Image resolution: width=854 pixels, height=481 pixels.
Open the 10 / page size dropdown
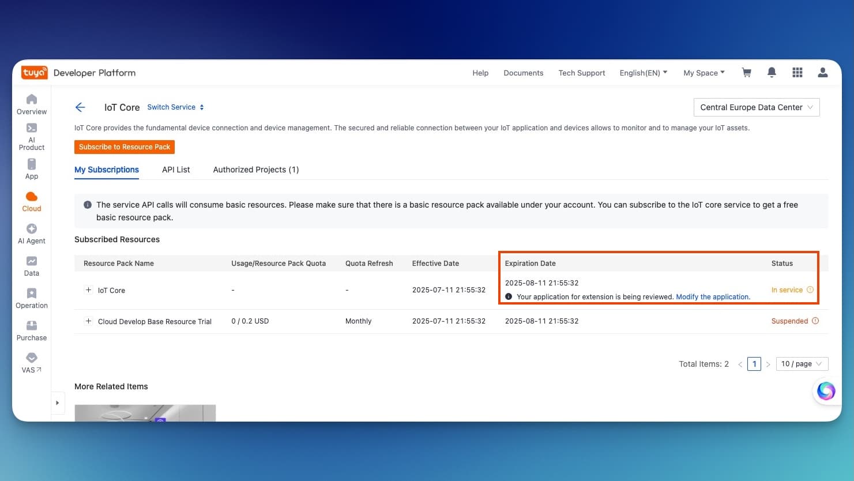click(x=802, y=364)
